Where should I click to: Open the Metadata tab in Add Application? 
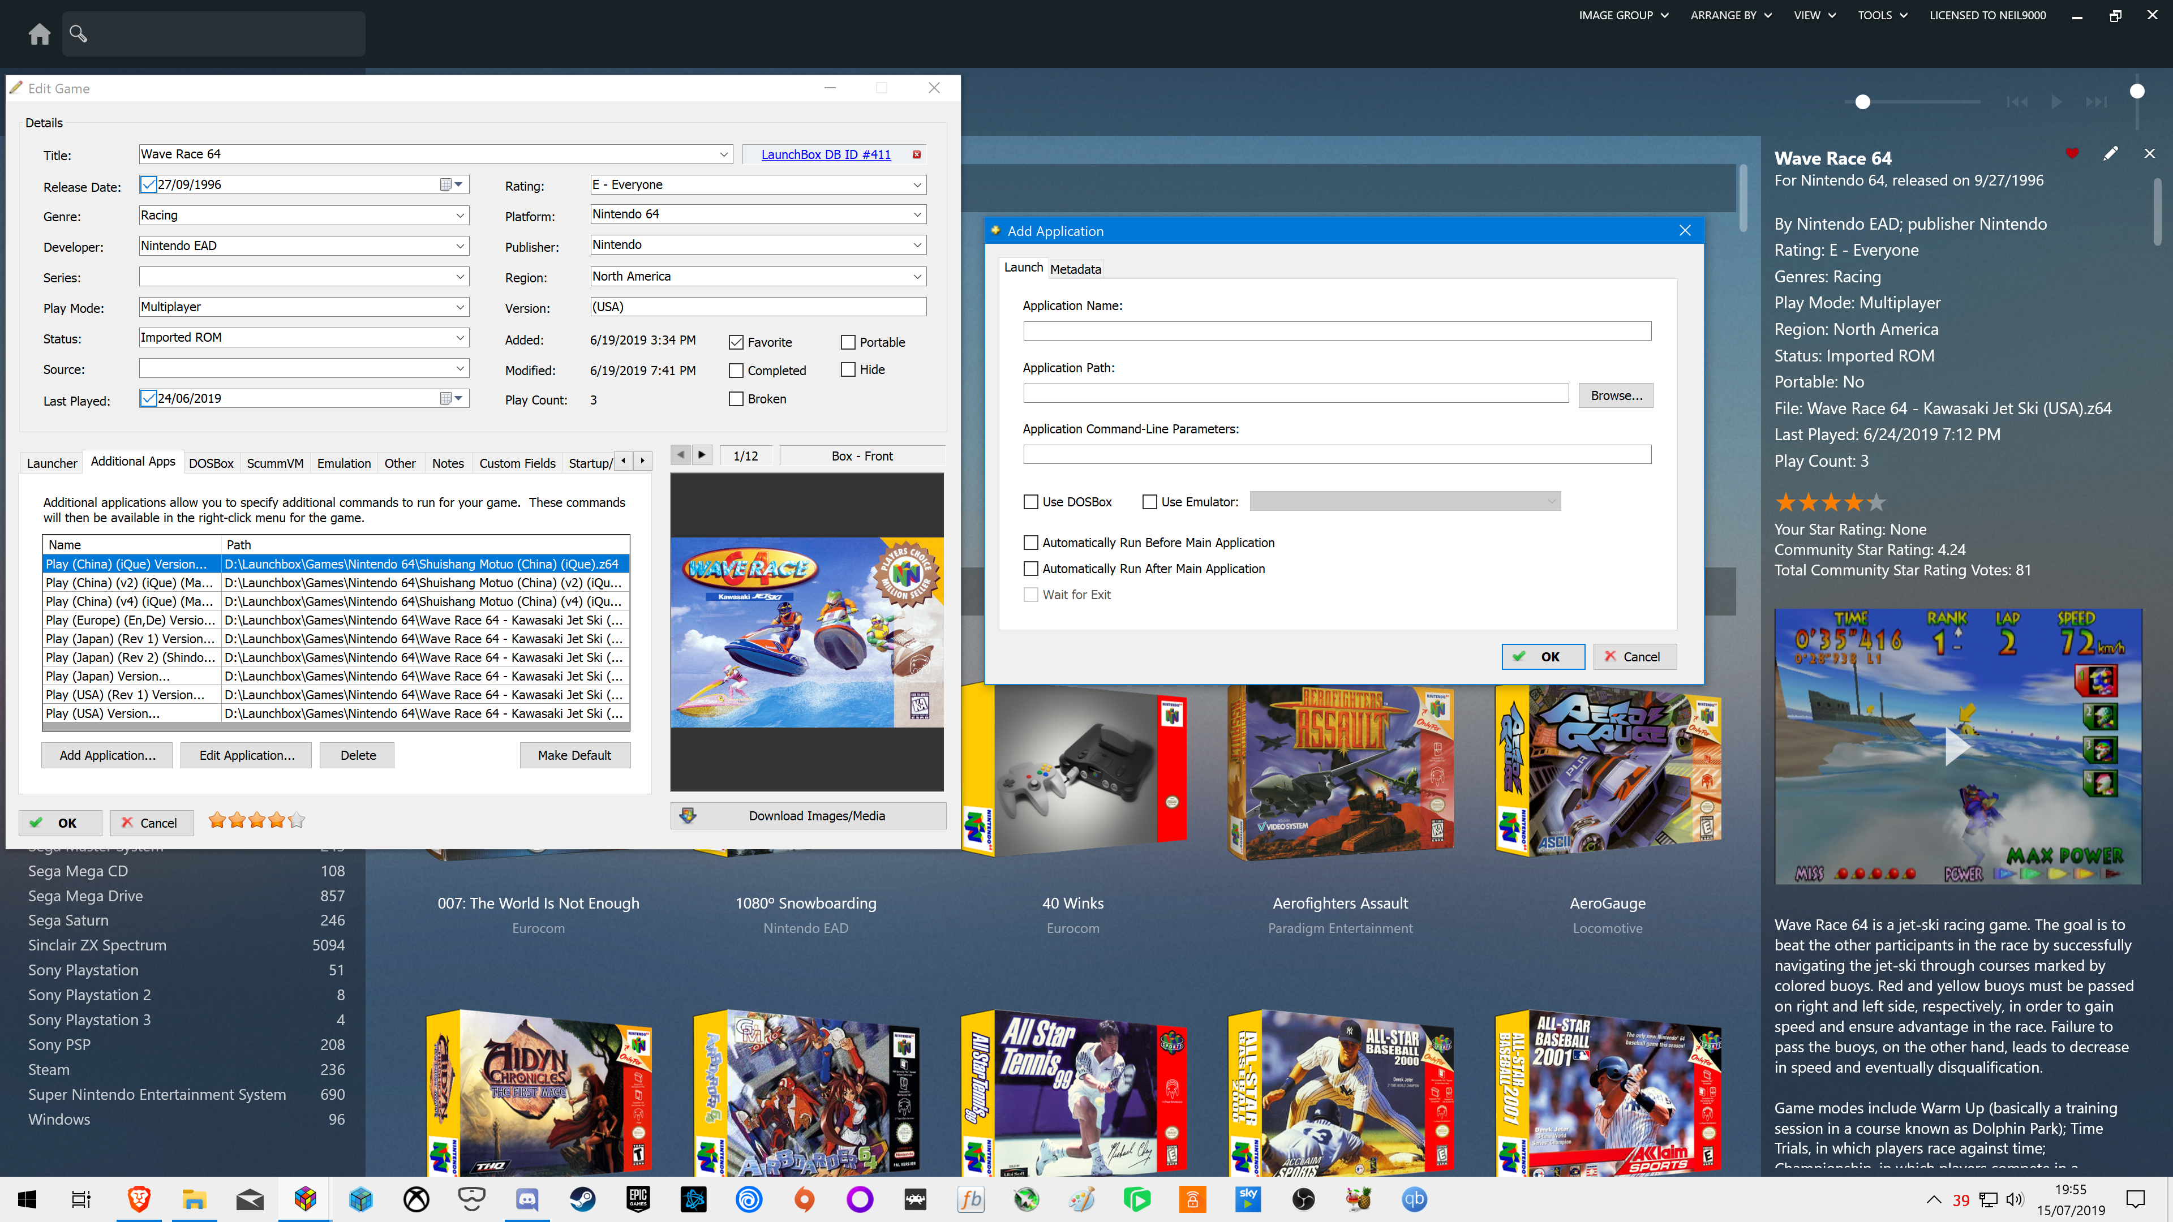point(1076,269)
